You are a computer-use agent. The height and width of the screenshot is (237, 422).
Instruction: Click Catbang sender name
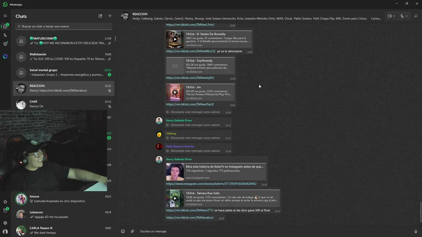pyautogui.click(x=171, y=133)
